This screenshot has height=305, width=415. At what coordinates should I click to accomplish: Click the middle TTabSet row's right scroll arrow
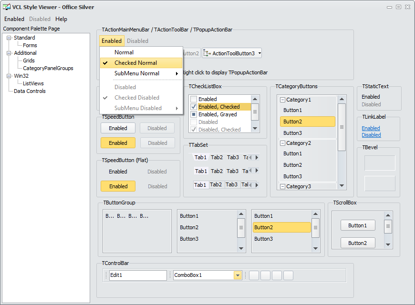tap(257, 171)
